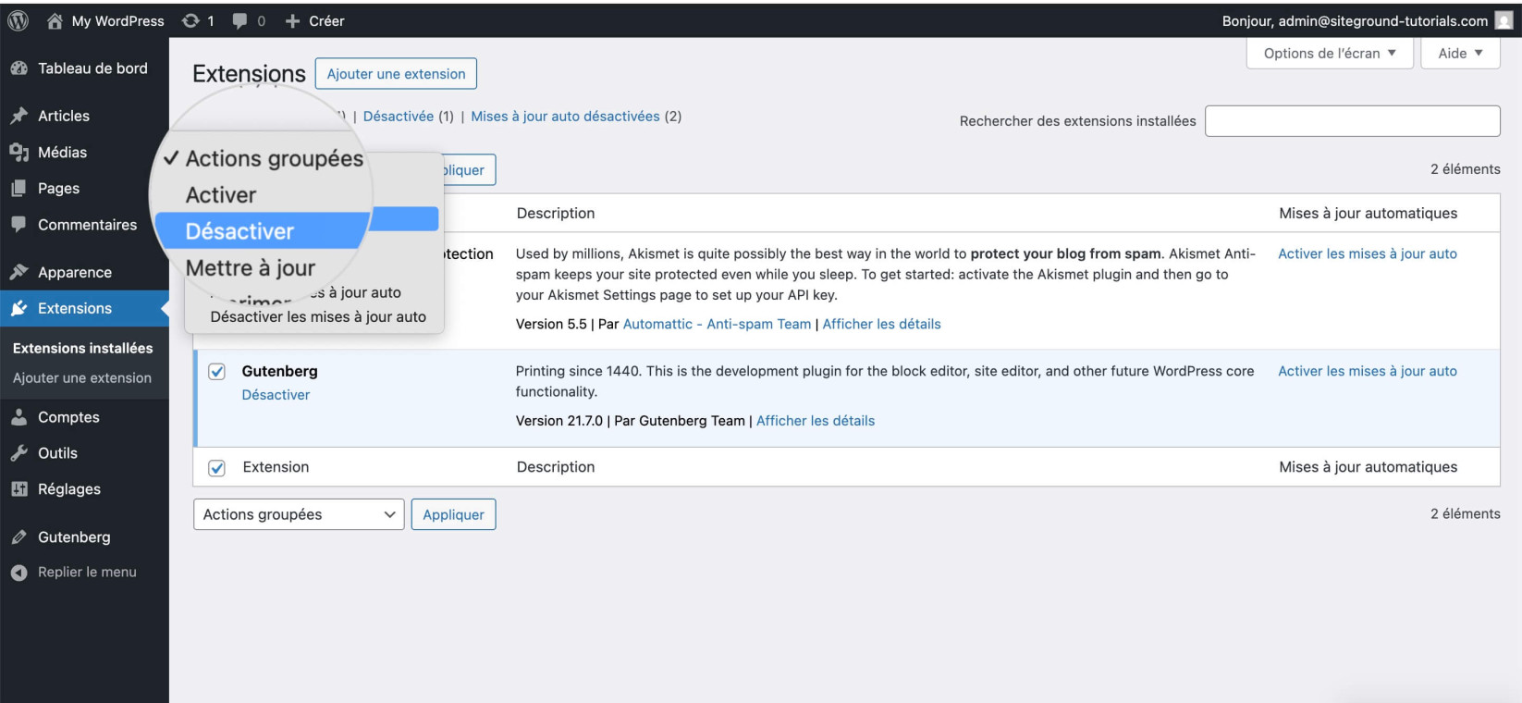Filter by Mises à jour auto désactivées
Image resolution: width=1522 pixels, height=703 pixels.
(565, 116)
